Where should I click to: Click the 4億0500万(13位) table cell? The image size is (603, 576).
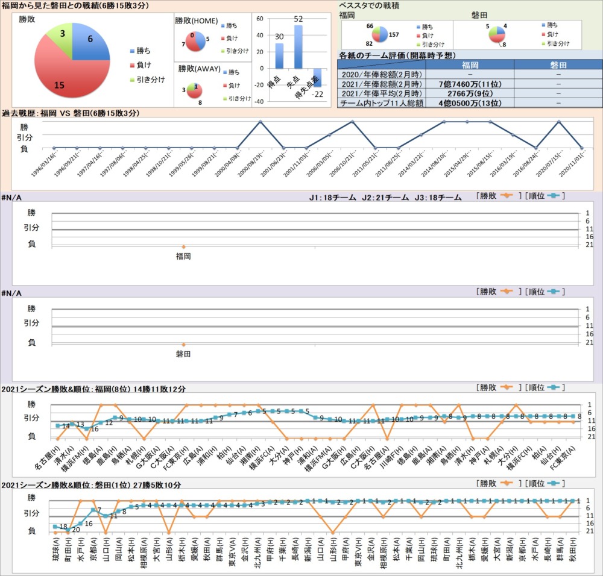(471, 103)
